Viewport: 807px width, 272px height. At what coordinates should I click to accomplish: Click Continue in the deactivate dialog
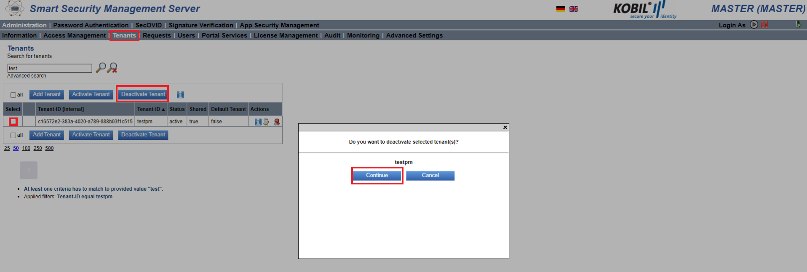[x=377, y=176]
